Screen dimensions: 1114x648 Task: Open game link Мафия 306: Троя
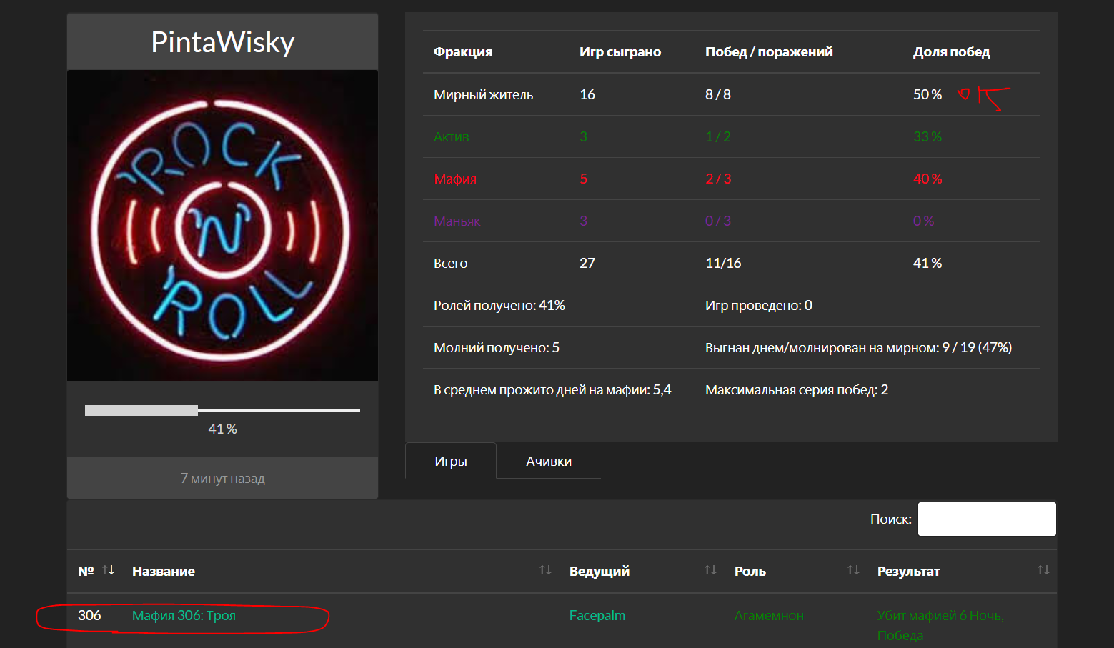pyautogui.click(x=184, y=616)
